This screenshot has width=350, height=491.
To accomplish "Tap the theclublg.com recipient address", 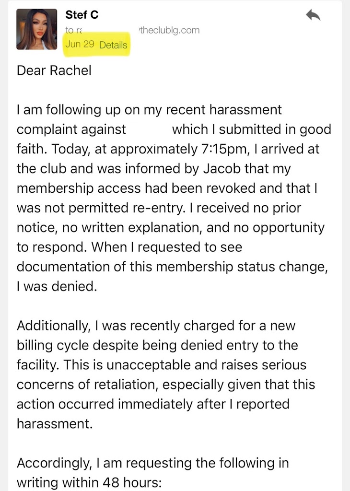I will point(168,30).
